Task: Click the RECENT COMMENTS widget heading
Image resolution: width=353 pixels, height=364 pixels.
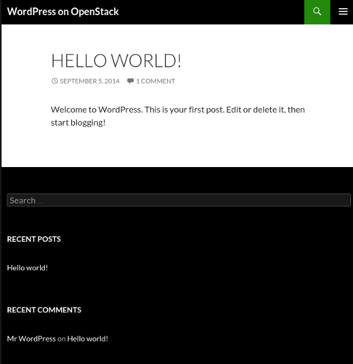Action: coord(44,310)
